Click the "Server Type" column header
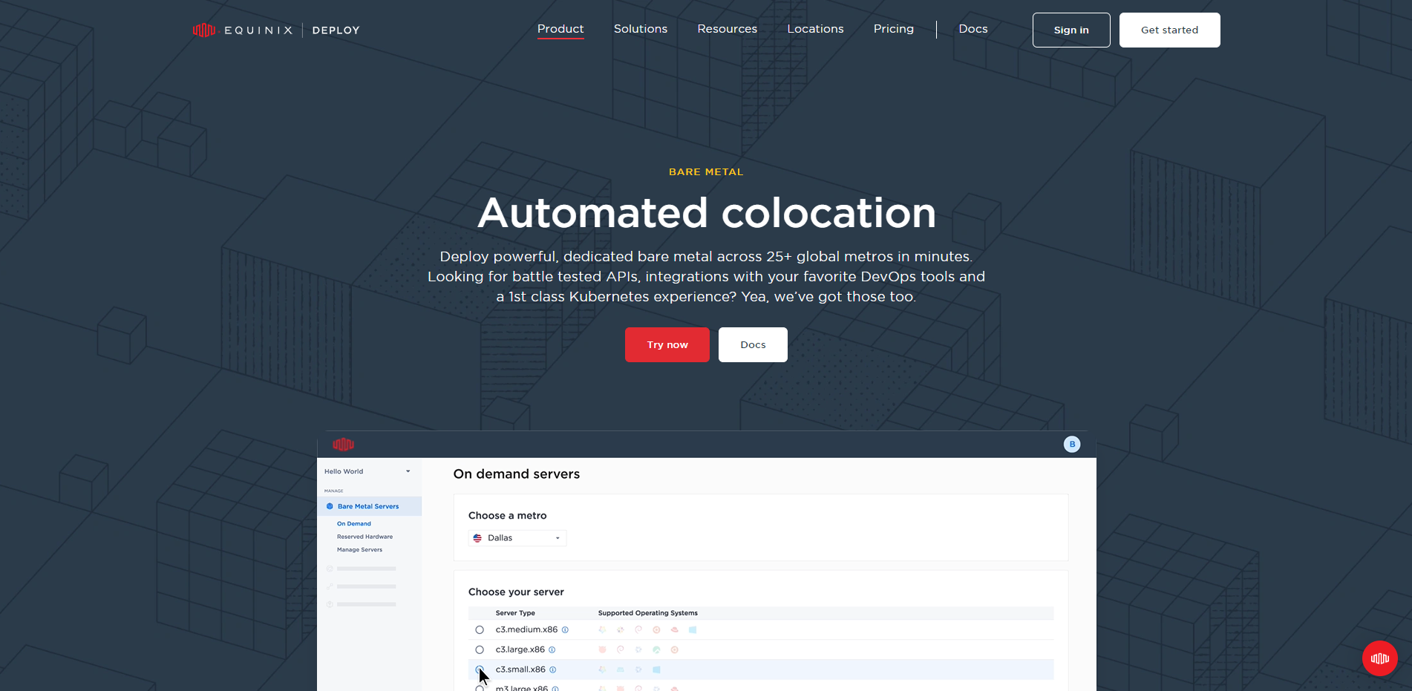 515,613
